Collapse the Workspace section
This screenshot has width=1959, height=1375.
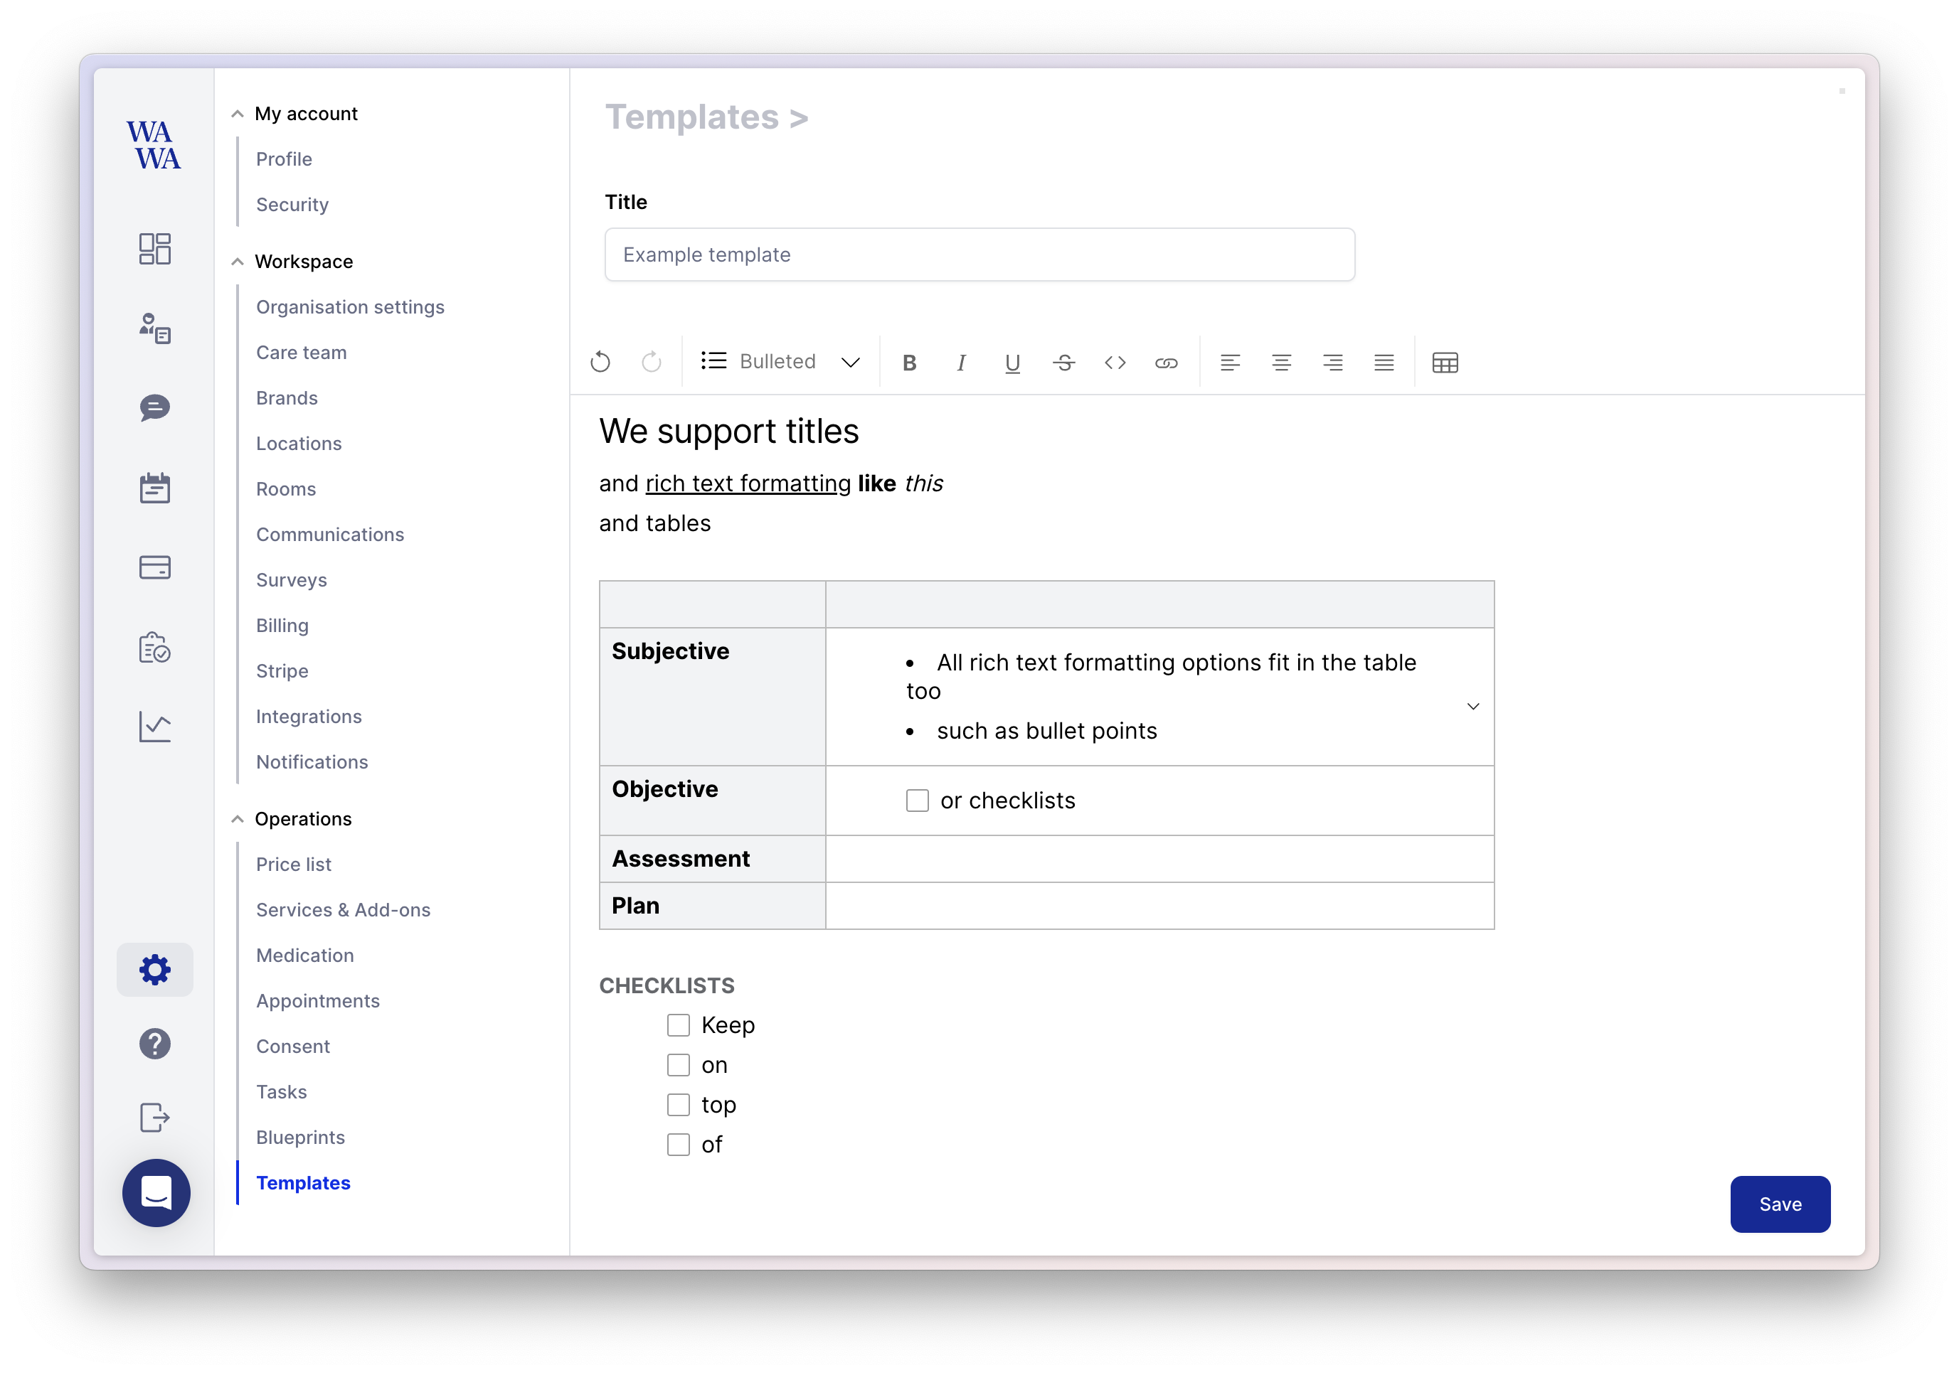tap(237, 262)
